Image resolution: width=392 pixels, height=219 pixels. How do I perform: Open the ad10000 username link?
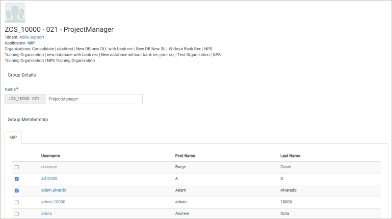[x=49, y=178]
